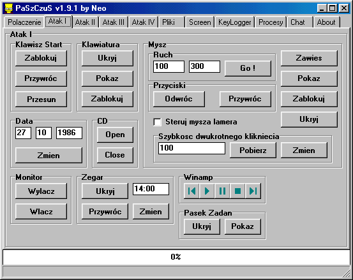The image size is (353, 280).
Task: Click the Bart icon in title bar
Action: coord(8,8)
